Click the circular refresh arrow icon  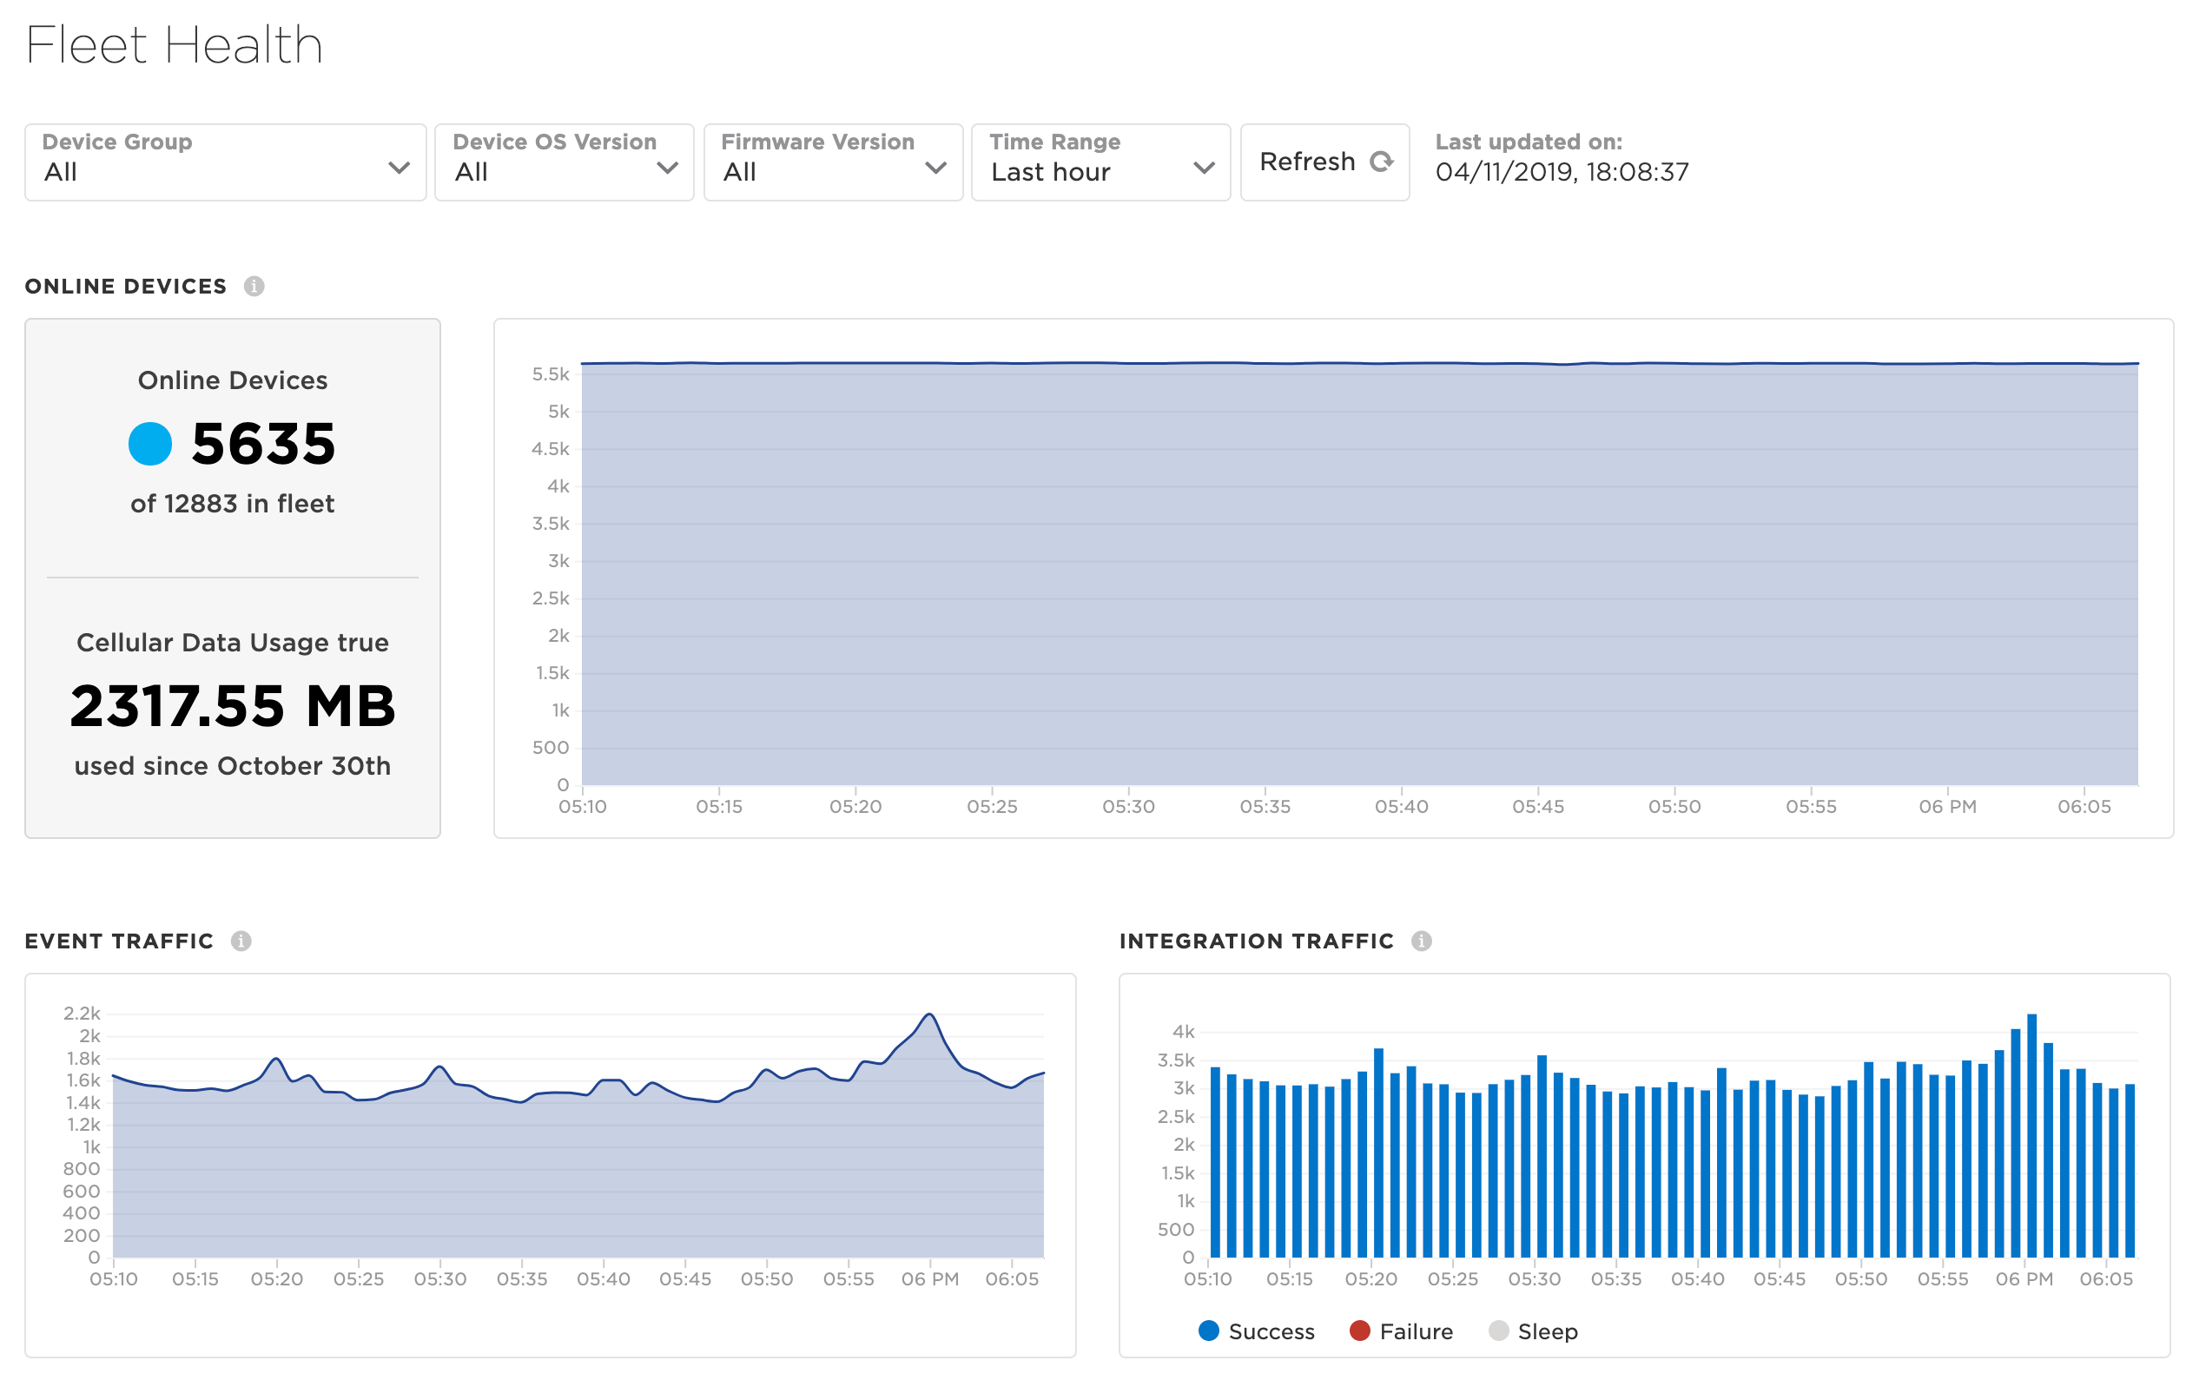[x=1381, y=162]
